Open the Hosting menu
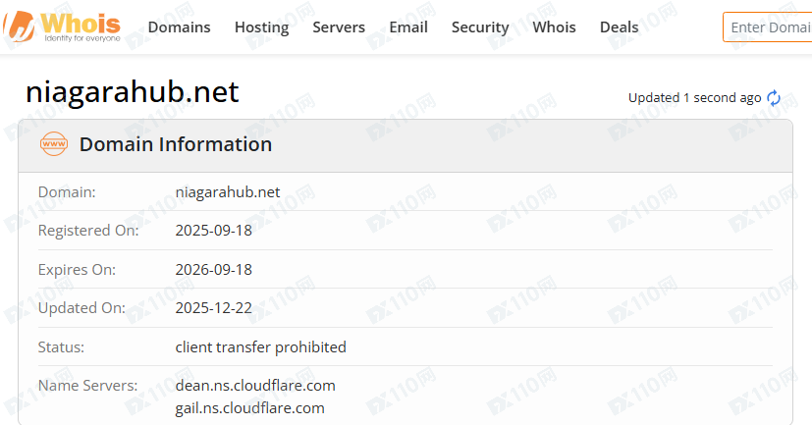Image resolution: width=812 pixels, height=425 pixels. pos(261,27)
